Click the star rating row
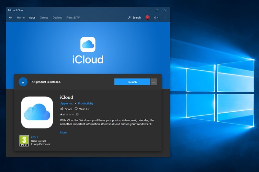 point(67,114)
